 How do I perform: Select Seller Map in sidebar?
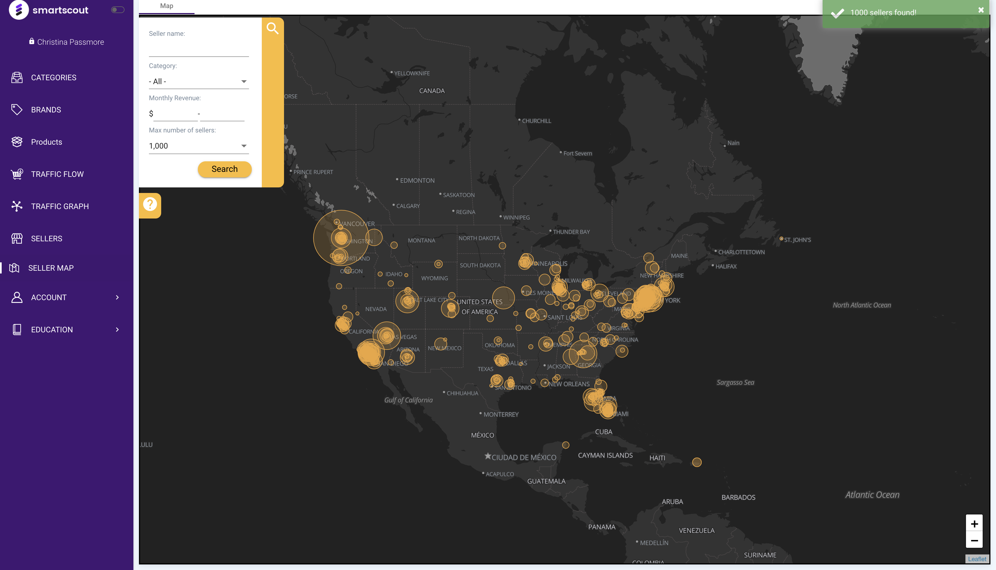pos(51,268)
